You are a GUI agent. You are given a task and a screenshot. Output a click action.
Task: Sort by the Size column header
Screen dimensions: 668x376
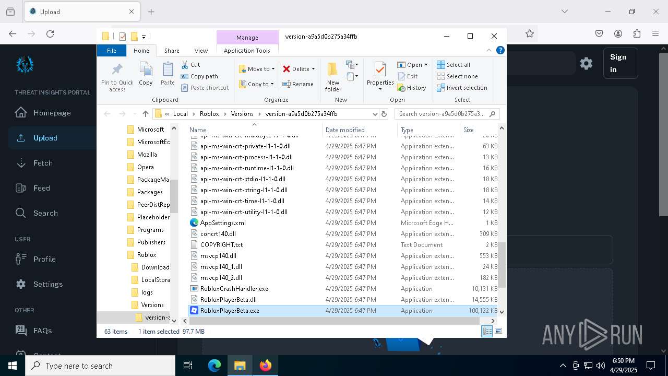(x=479, y=130)
